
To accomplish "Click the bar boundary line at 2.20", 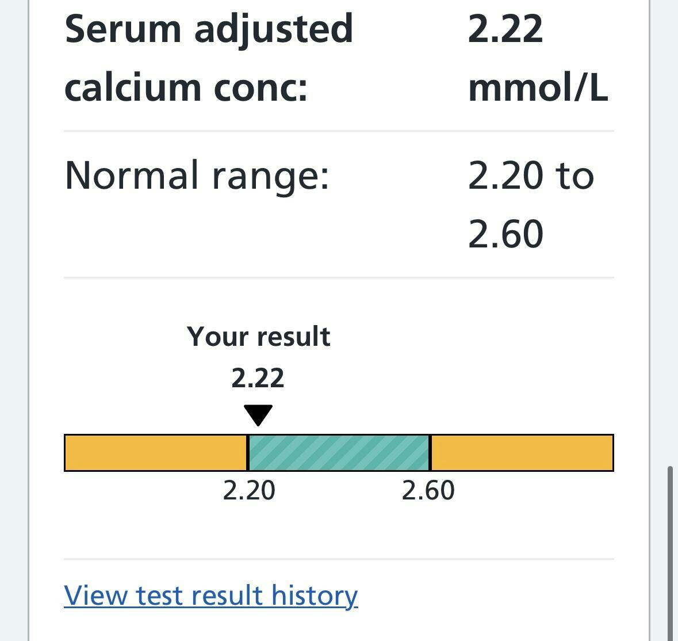I will (x=248, y=453).
